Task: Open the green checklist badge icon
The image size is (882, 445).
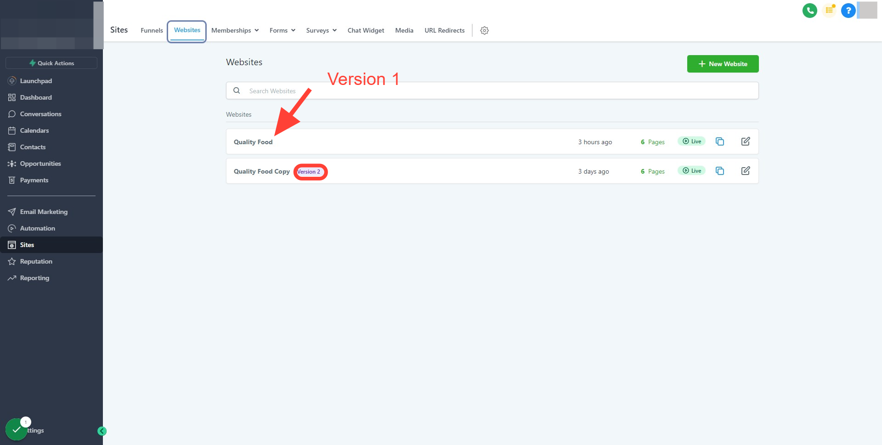Action: pyautogui.click(x=17, y=429)
